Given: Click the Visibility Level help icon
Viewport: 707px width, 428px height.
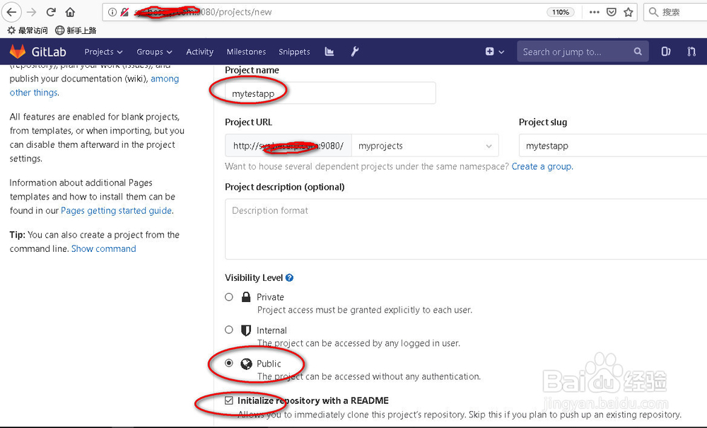Looking at the screenshot, I should click(x=288, y=277).
